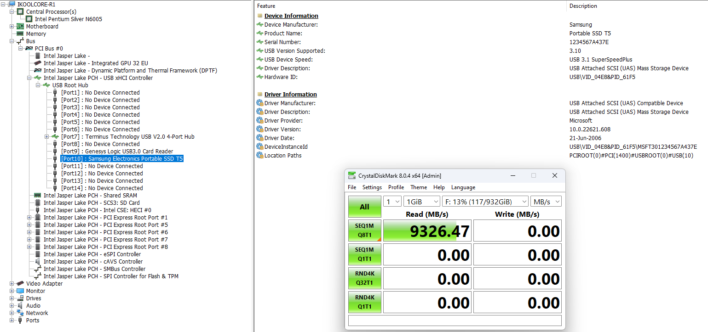This screenshot has width=708, height=332.
Task: Click the Monitor icon in the tree
Action: 20,291
